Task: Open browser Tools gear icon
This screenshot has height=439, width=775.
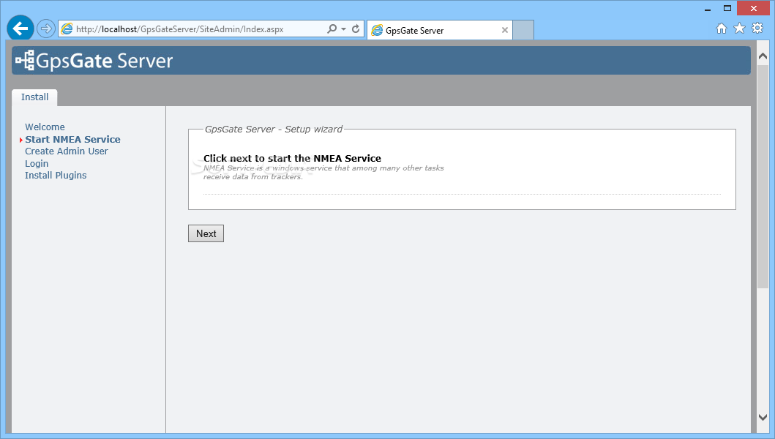Action: pos(757,29)
